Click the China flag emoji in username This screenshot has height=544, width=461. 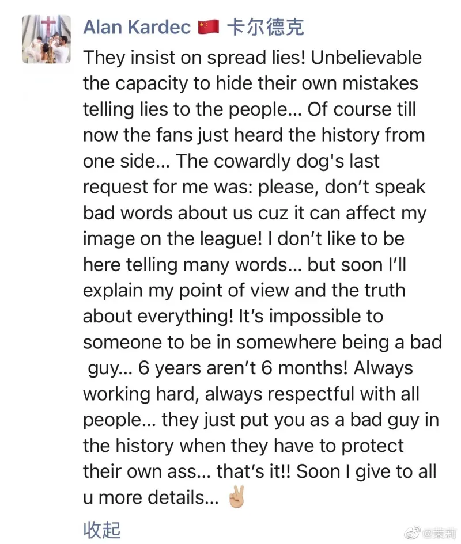(208, 28)
